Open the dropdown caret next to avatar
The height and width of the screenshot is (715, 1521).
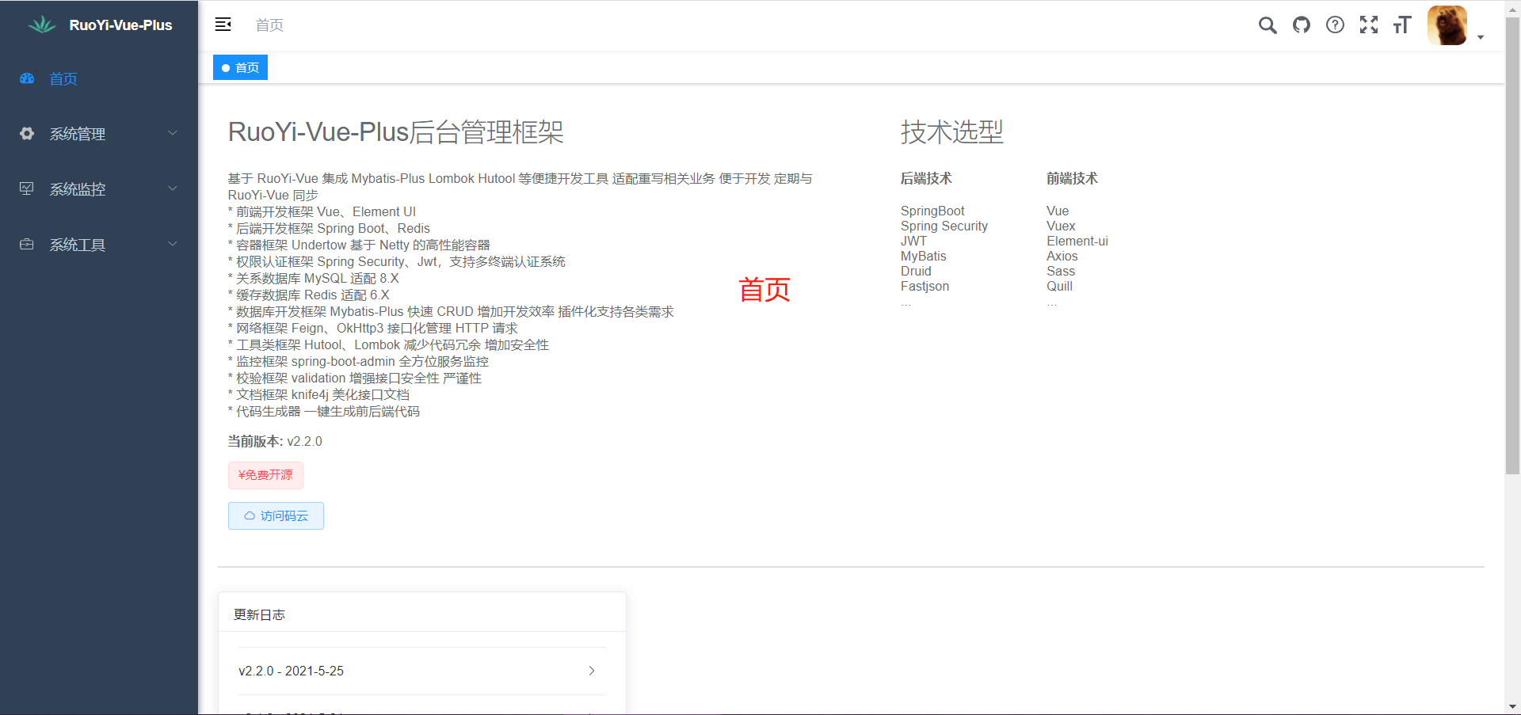tap(1481, 37)
